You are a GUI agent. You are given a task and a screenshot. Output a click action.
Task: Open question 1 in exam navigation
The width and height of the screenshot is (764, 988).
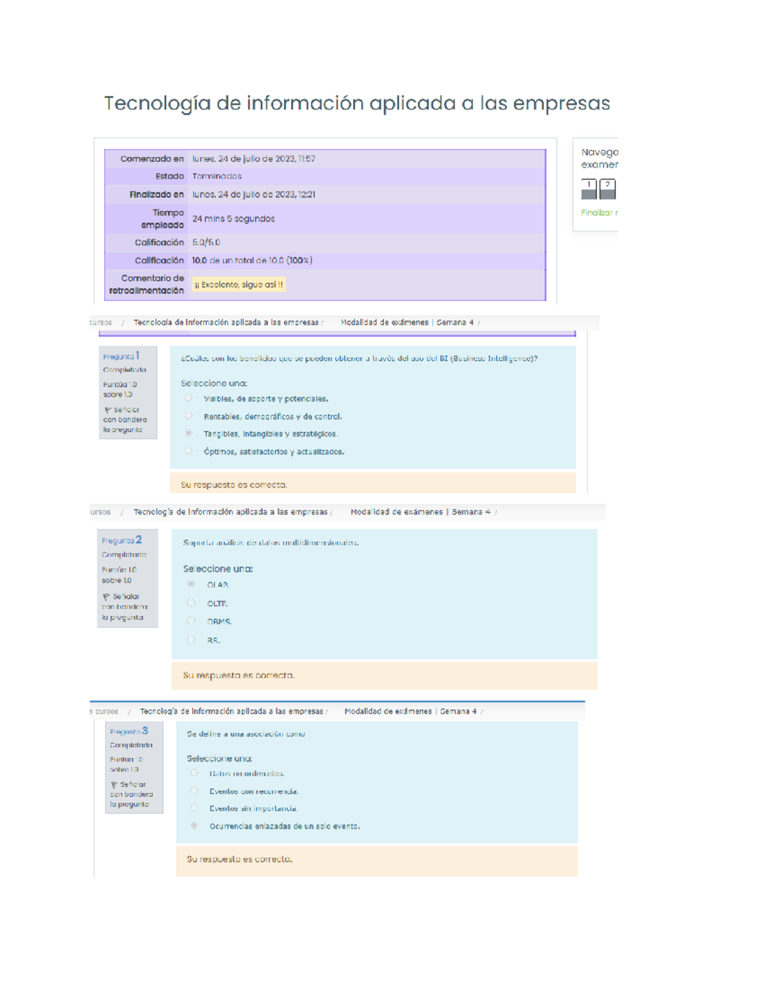[x=589, y=189]
